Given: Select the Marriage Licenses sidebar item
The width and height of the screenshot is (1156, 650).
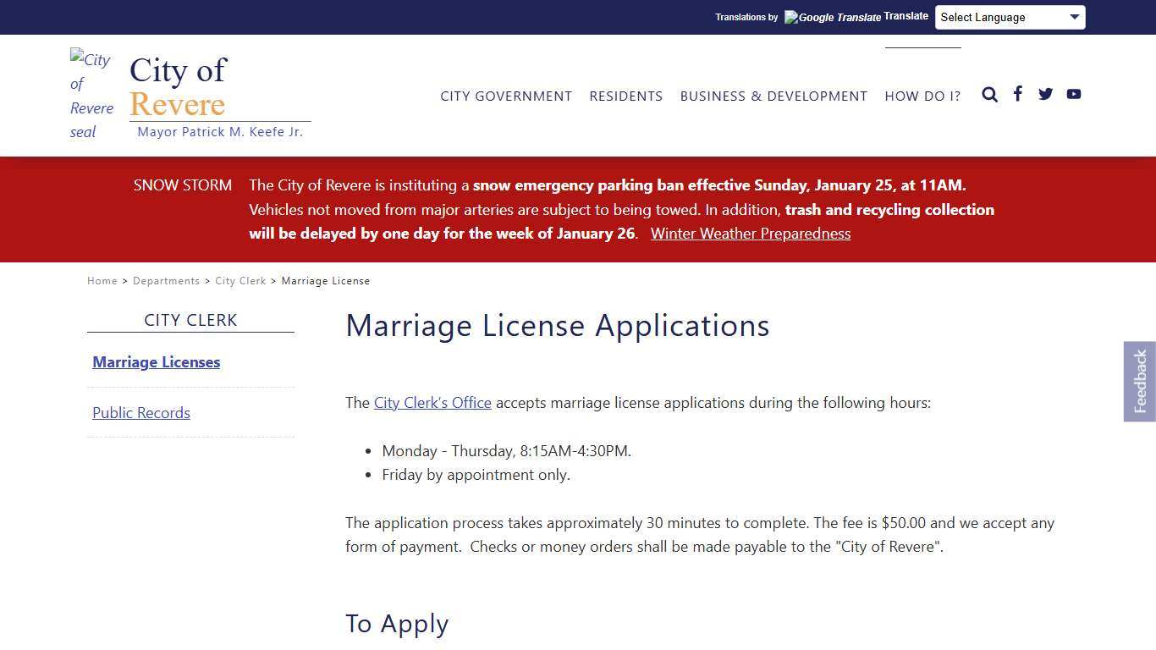Looking at the screenshot, I should [156, 361].
